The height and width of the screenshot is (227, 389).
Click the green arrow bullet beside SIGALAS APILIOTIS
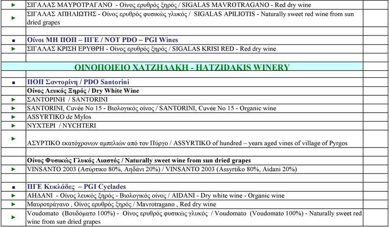[14, 18]
